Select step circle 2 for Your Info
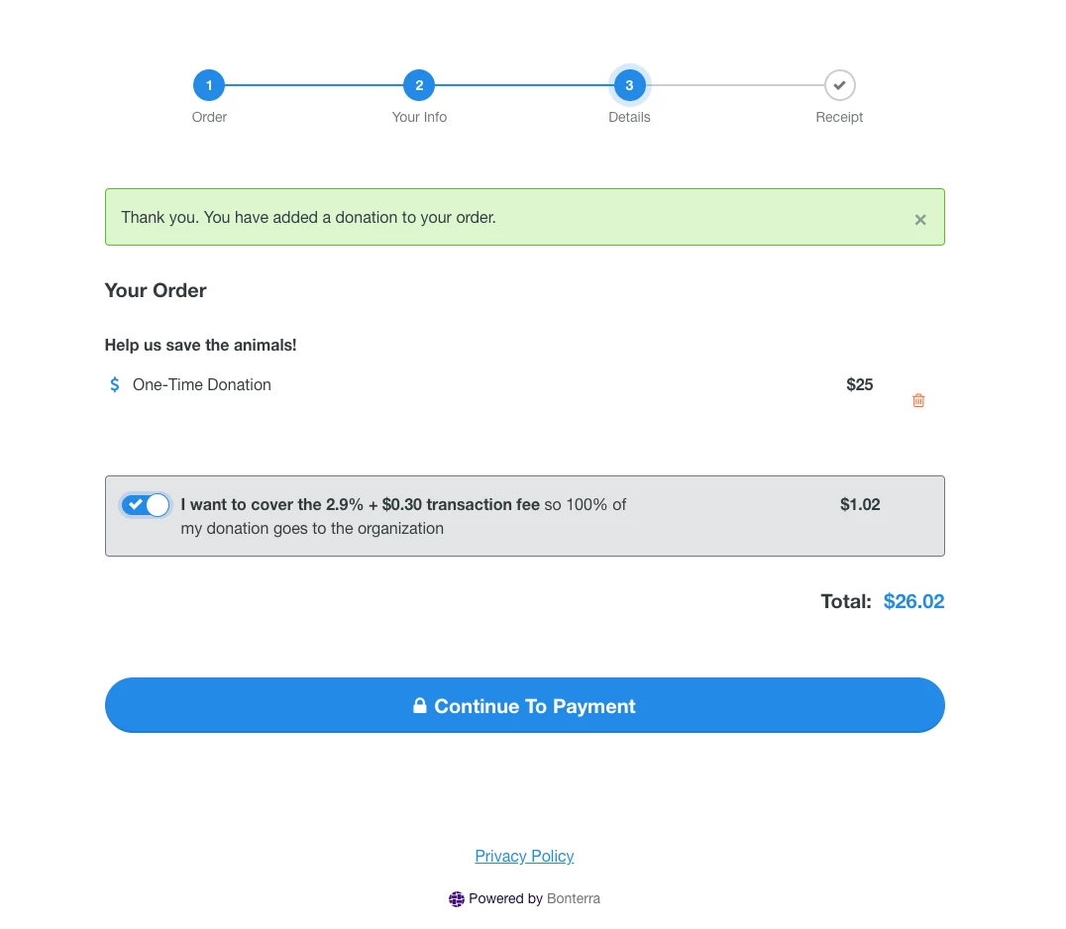The image size is (1066, 929). 419,85
